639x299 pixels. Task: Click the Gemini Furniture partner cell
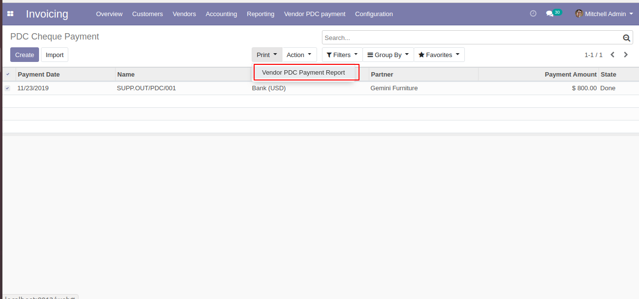tap(394, 88)
